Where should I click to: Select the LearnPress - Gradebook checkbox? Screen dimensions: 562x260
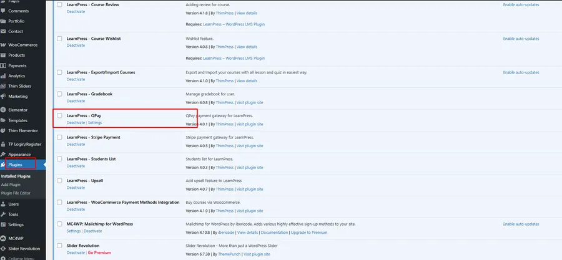59,94
